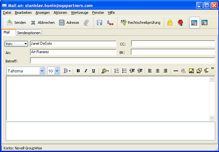Open the Fenster menu
This screenshot has width=219, height=152.
coord(98,13)
